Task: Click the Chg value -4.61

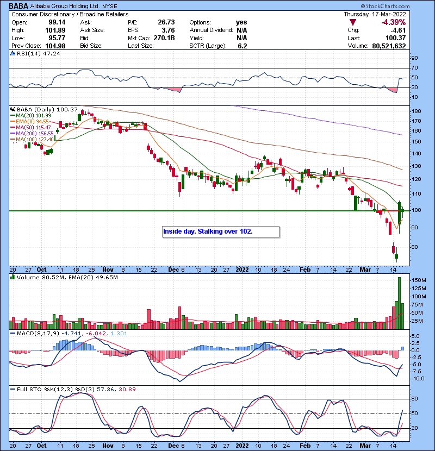Action: pyautogui.click(x=398, y=30)
